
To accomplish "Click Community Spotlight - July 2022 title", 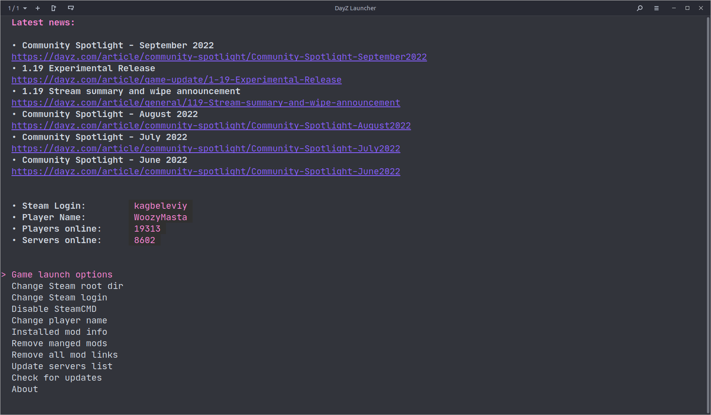I will tap(104, 137).
